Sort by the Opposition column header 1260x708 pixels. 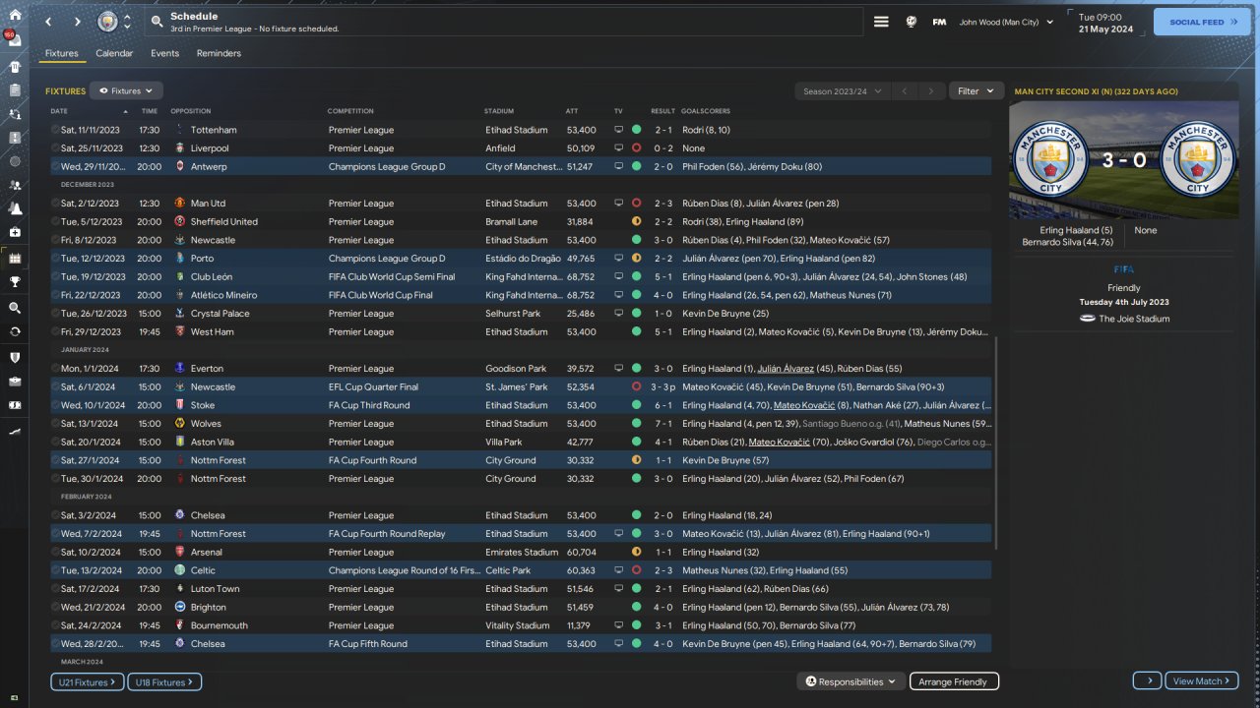tap(191, 111)
